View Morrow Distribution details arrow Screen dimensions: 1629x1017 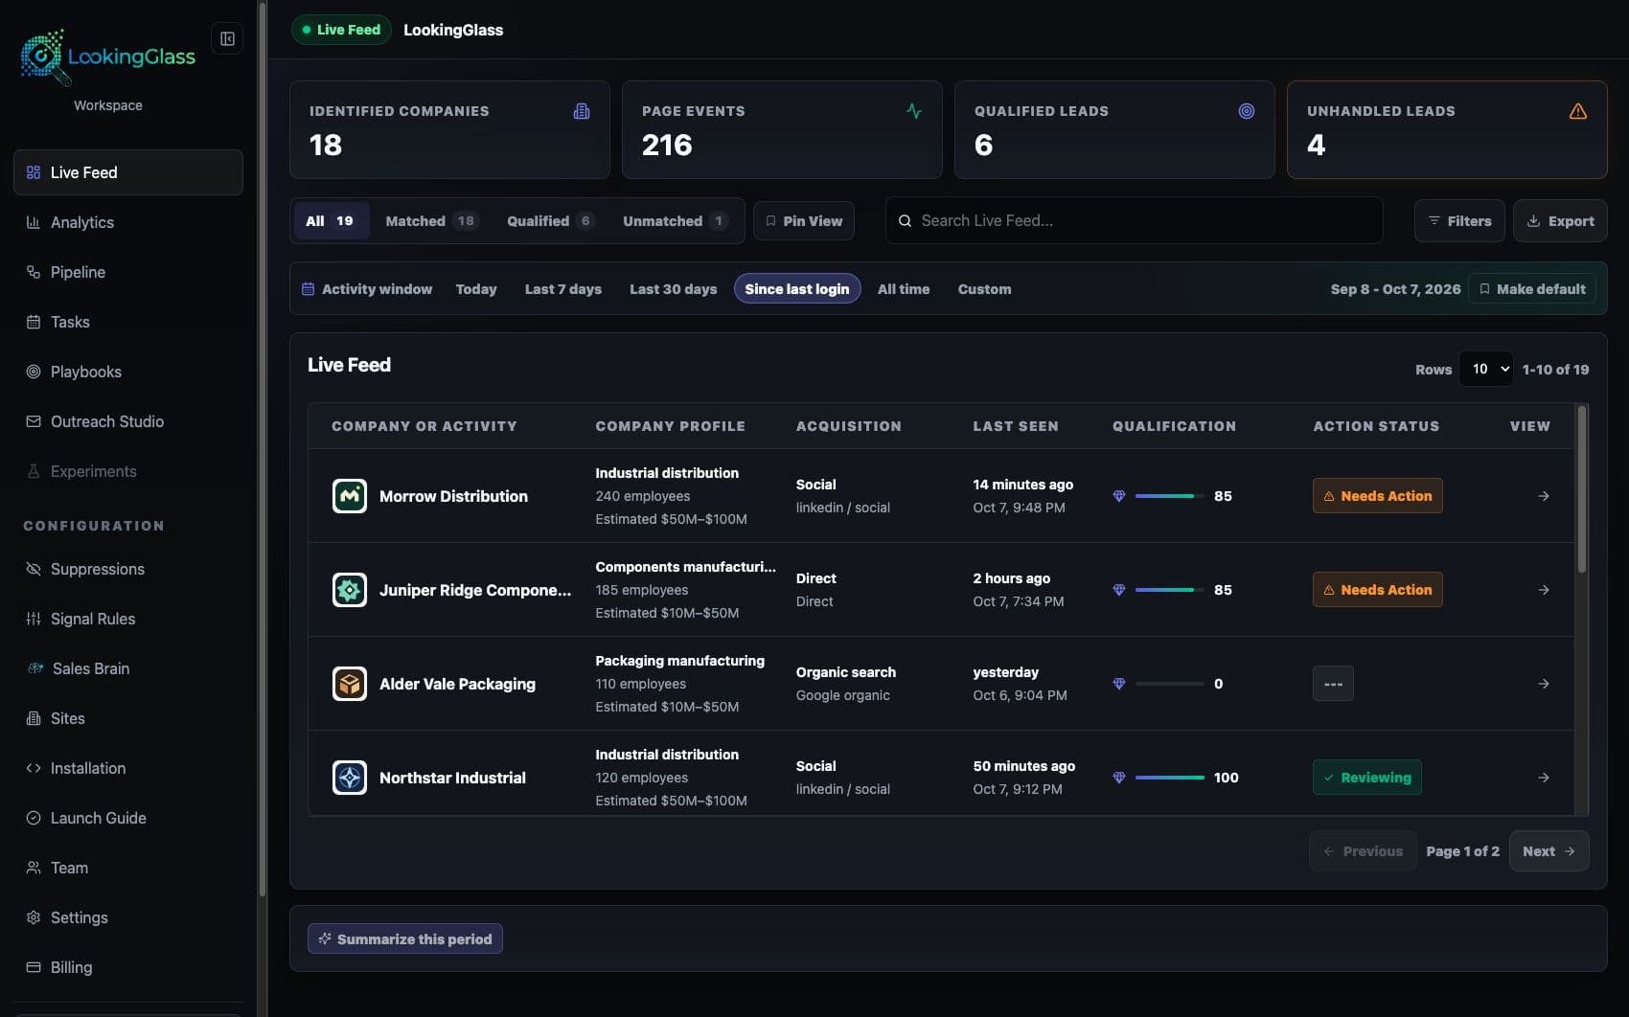1543,496
